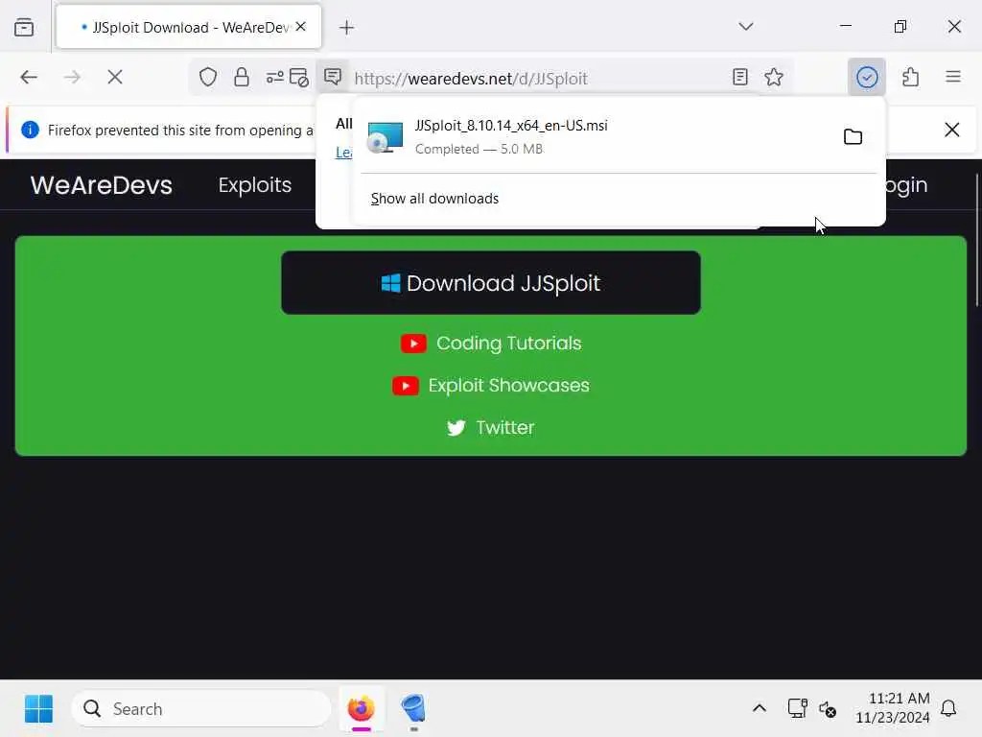
Task: Open a new tab with plus button
Action: pos(346,28)
